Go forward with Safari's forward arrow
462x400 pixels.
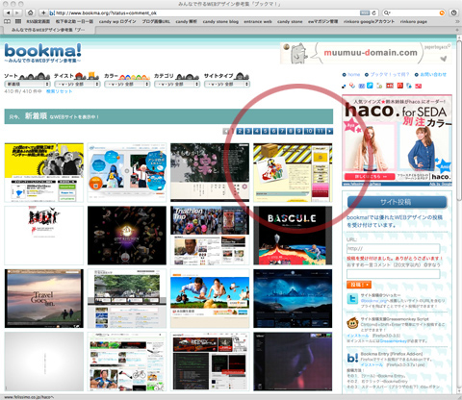coord(17,12)
